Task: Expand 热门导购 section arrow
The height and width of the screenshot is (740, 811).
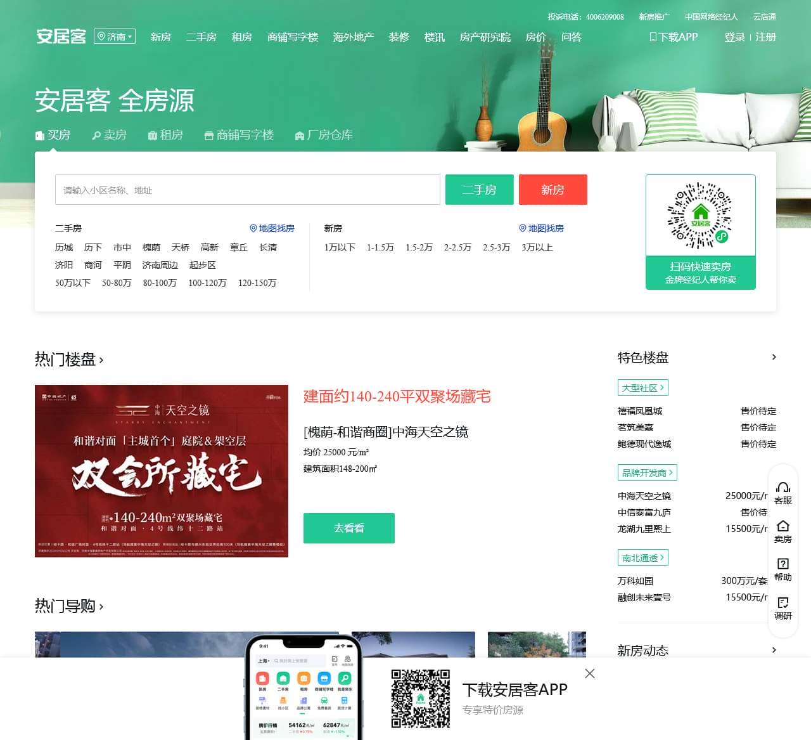Action: [x=101, y=607]
